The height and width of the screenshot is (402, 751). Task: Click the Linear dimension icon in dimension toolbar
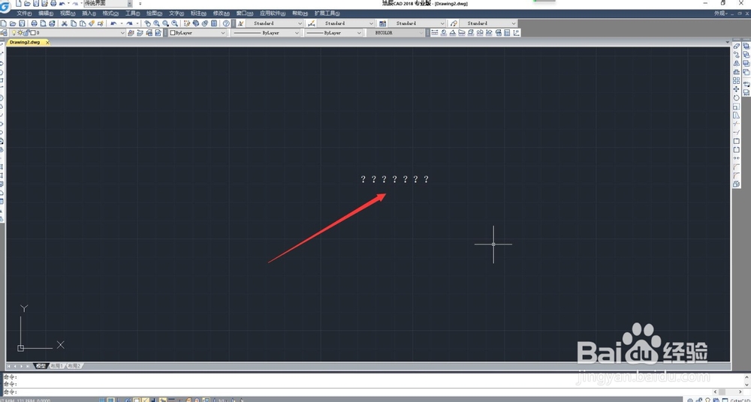pyautogui.click(x=434, y=32)
